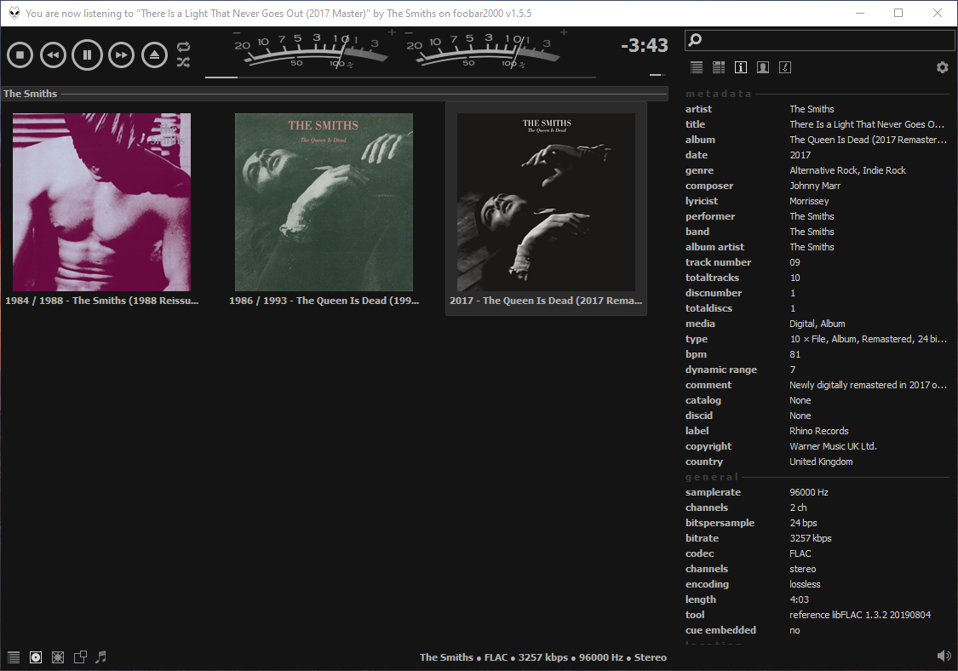Click tool value 'reference libFLAC 1.3.2'
The width and height of the screenshot is (958, 671).
(x=859, y=615)
